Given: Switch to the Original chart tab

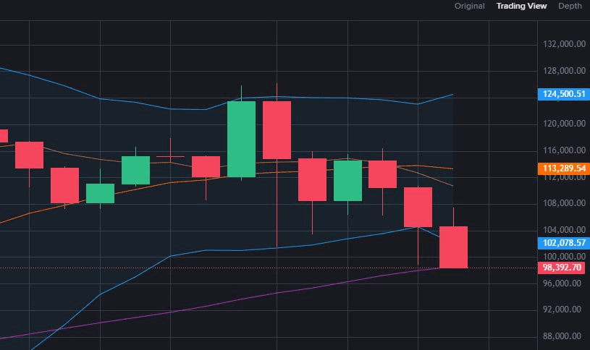Looking at the screenshot, I should 469,6.
